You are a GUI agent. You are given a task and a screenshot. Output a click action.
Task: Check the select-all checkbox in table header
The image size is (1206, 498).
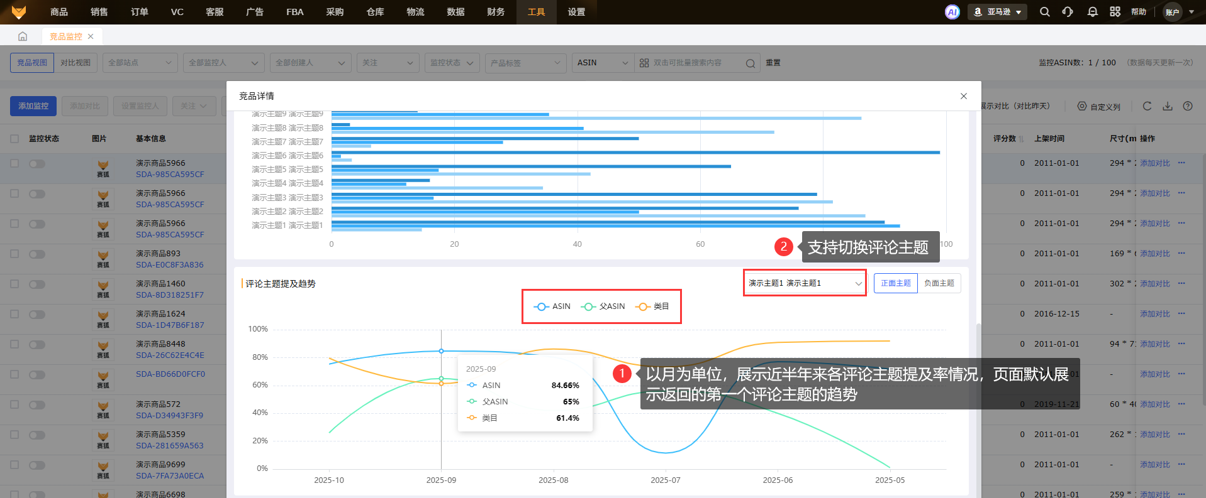coord(14,139)
